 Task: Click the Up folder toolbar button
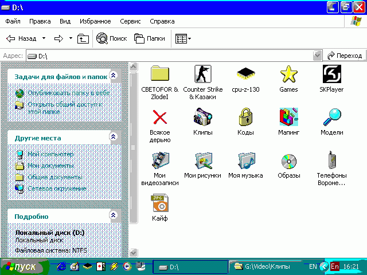point(83,38)
